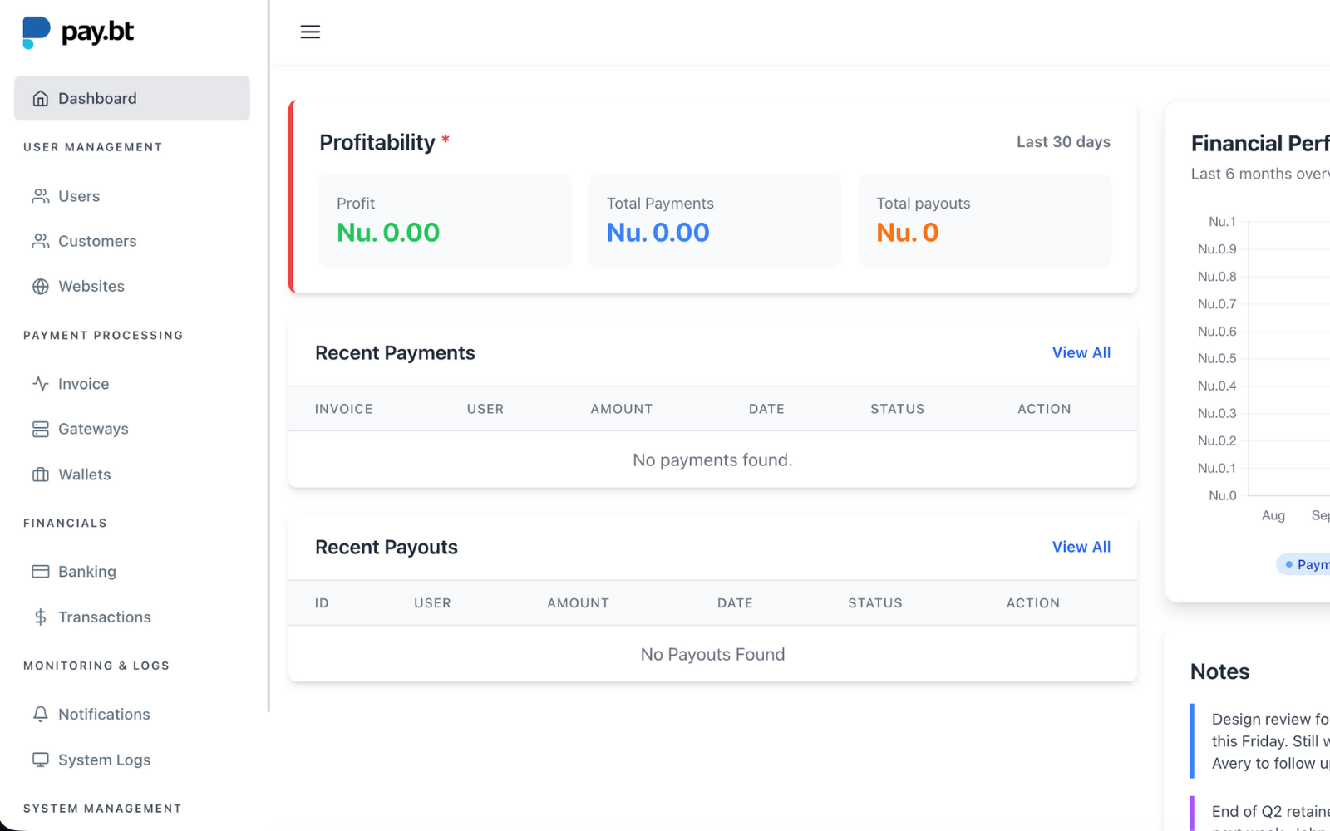Open the Dashboard home icon

(x=41, y=99)
